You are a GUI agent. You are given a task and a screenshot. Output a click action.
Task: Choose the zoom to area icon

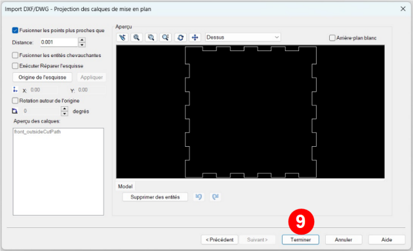(151, 37)
